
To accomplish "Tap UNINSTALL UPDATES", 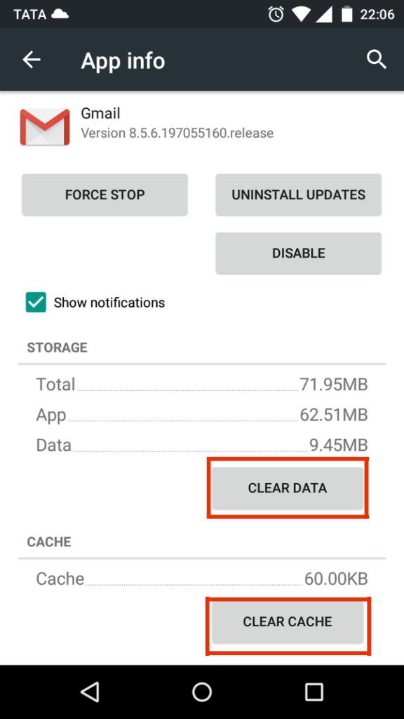I will [x=297, y=194].
